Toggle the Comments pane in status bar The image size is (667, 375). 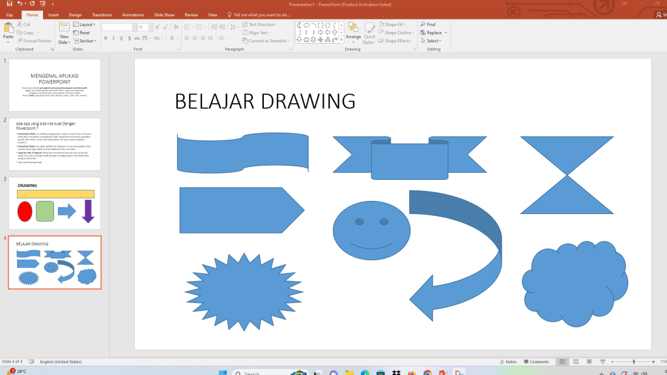coord(536,361)
